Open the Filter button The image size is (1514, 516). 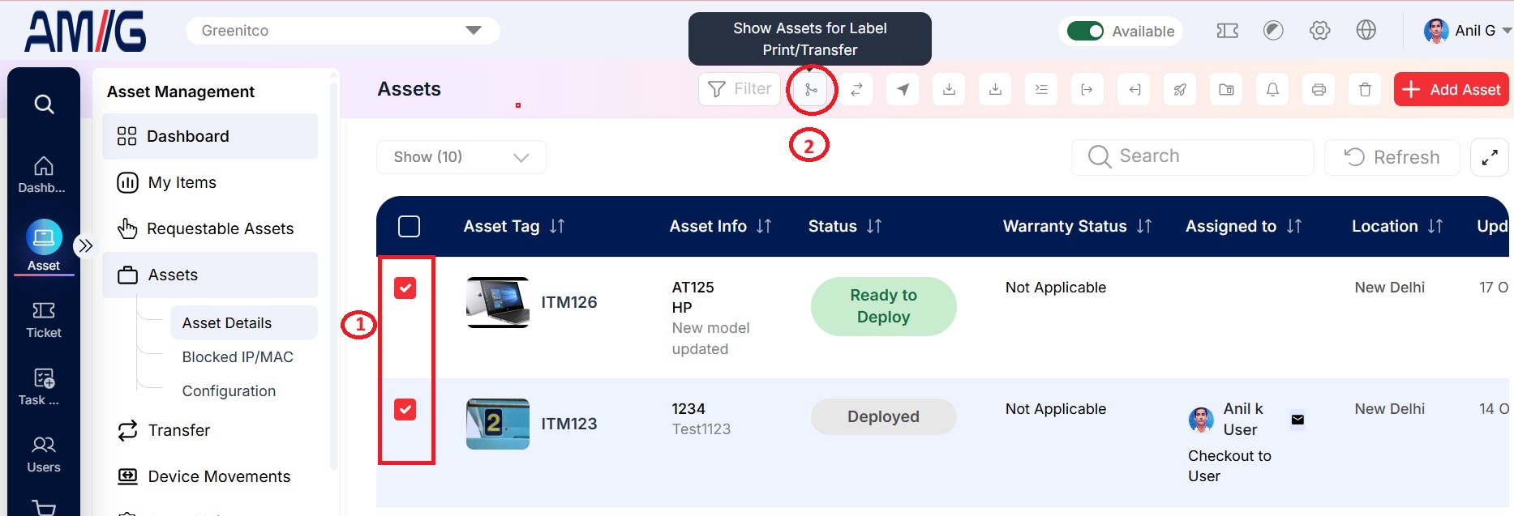[x=739, y=89]
